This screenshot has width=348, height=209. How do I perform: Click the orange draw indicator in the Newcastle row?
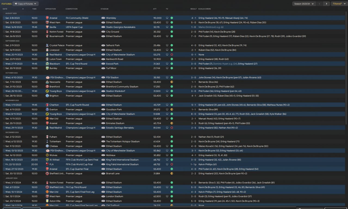[x=172, y=82]
